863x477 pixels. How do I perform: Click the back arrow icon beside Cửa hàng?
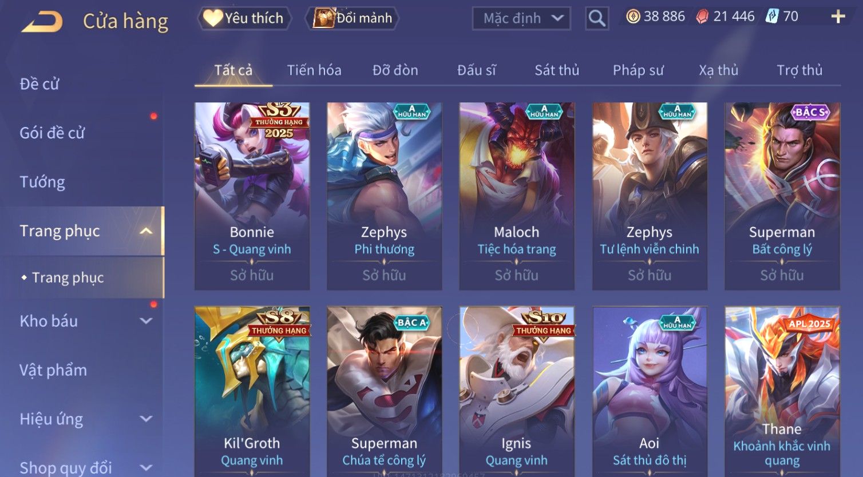[x=42, y=22]
